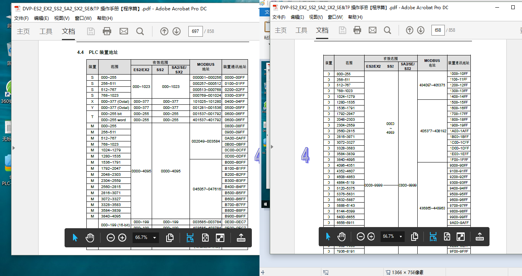Go to previous page in right window
522x276 pixels.
click(x=409, y=30)
